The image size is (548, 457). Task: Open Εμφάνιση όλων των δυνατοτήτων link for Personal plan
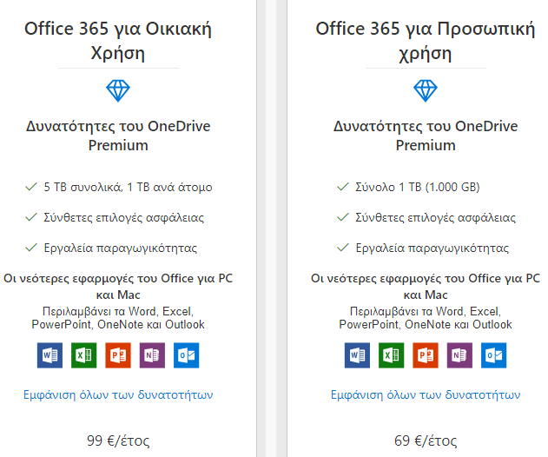click(x=426, y=394)
